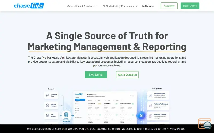
Task: Click the Chasefive Marketing Architecture Manager description paragraph
Action: click(x=107, y=61)
